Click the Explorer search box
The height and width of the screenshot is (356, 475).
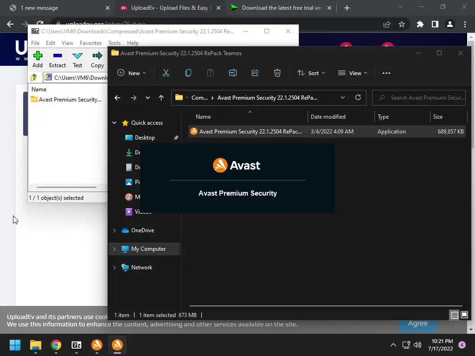[419, 97]
